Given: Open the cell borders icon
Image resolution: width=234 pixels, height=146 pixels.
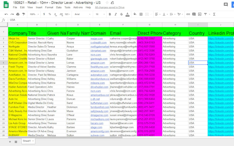Looking at the screenshot, I should tap(141, 14).
